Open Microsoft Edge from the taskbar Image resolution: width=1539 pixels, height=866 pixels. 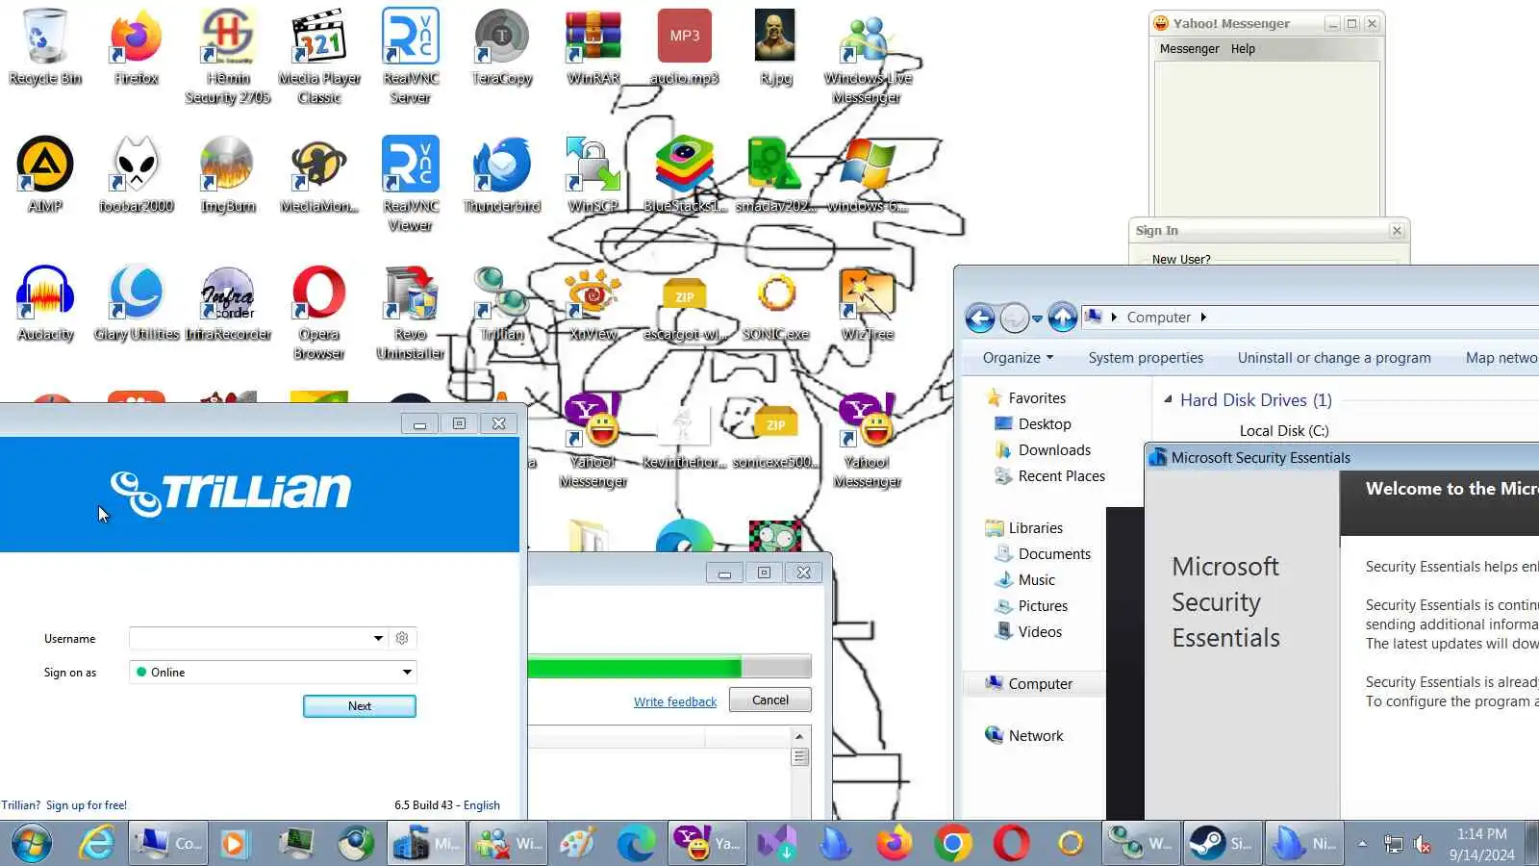tap(636, 844)
